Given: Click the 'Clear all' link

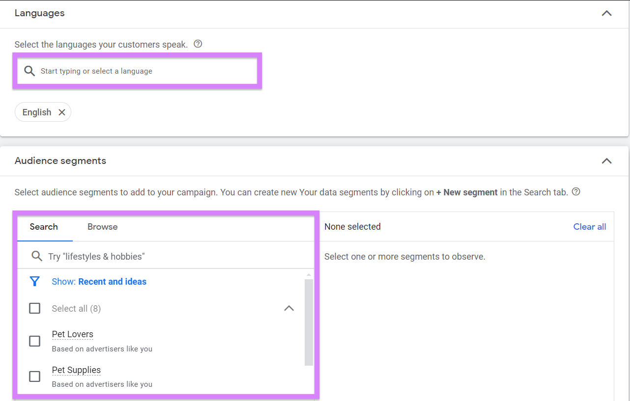Looking at the screenshot, I should point(590,227).
